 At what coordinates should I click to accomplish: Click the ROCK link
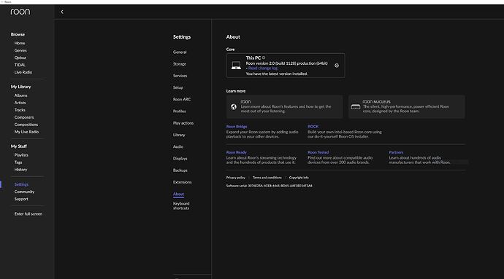313,127
